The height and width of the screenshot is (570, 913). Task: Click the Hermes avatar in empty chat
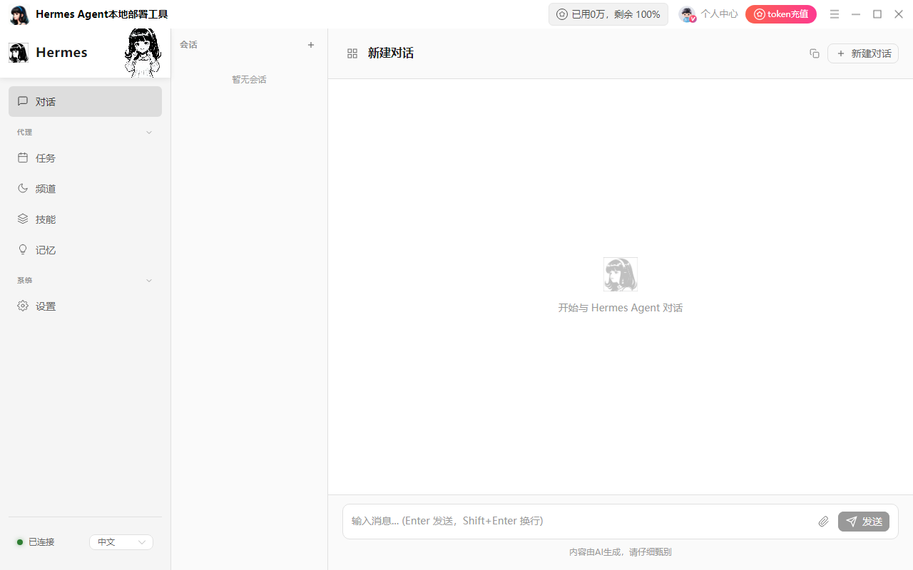coord(621,274)
